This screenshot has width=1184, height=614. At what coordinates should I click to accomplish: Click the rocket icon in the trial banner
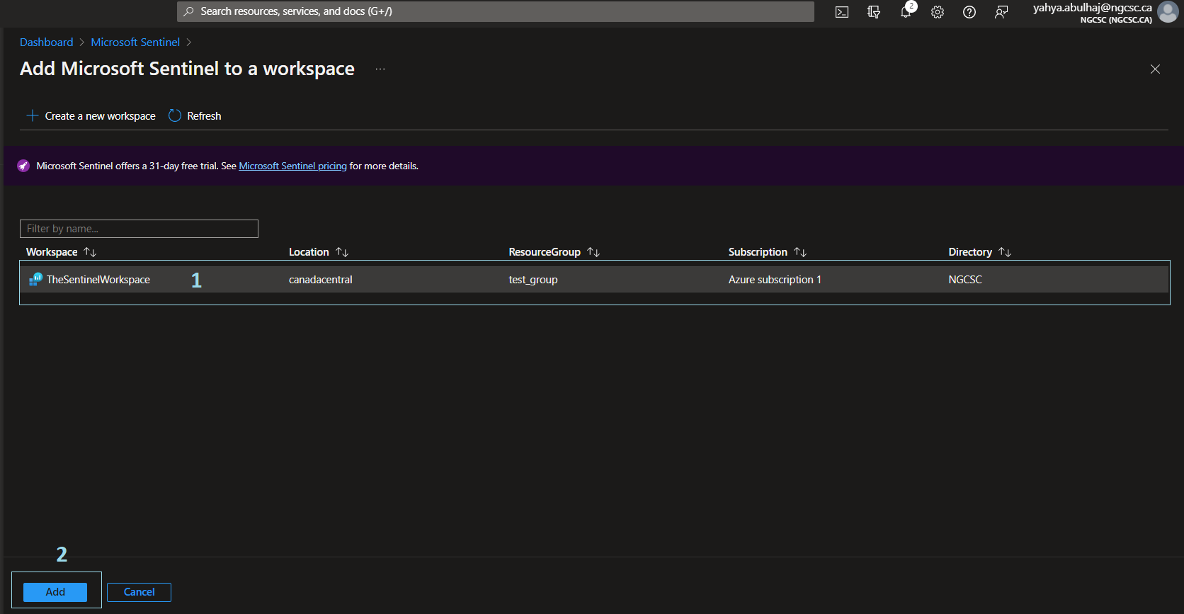(x=23, y=166)
